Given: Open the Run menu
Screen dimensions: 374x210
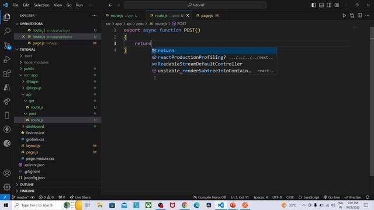Looking at the screenshot, I should (79, 5).
